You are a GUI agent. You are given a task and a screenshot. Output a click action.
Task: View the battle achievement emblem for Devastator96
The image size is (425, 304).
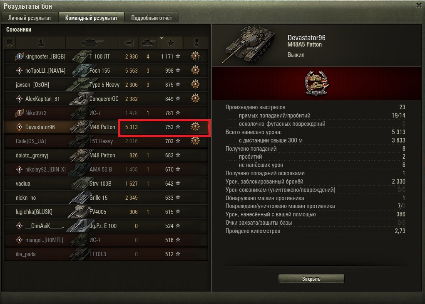click(x=316, y=83)
